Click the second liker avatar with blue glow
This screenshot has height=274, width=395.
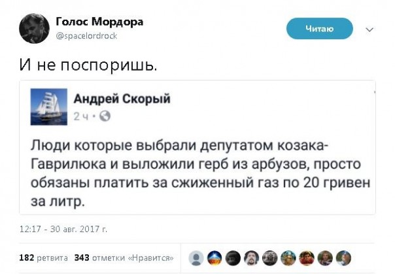215,258
